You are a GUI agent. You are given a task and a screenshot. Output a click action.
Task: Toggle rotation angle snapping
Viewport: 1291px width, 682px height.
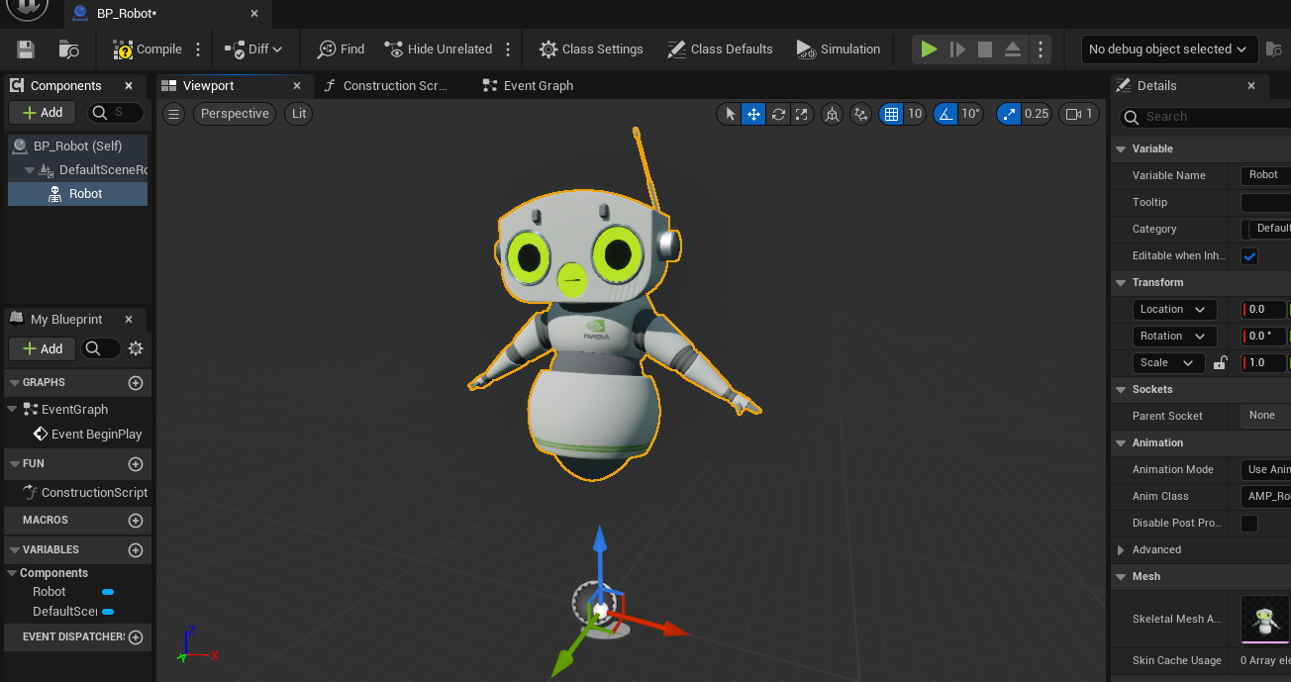945,114
